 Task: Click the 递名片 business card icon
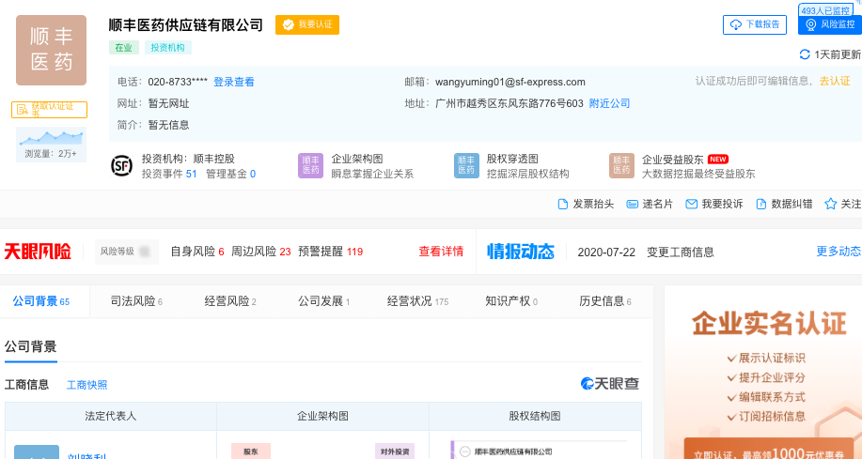(633, 205)
